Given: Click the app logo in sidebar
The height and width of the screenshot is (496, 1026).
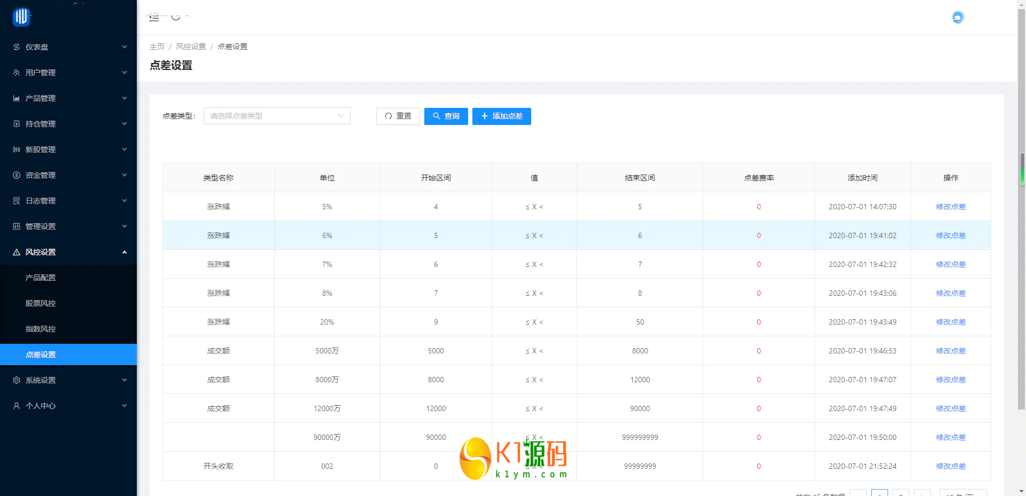Looking at the screenshot, I should tap(21, 17).
